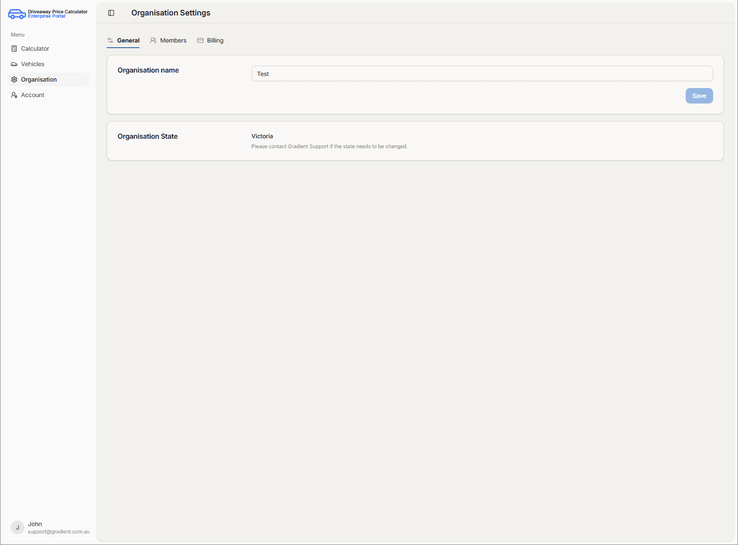Click the General tab sliders icon
Image resolution: width=738 pixels, height=545 pixels.
click(x=110, y=40)
